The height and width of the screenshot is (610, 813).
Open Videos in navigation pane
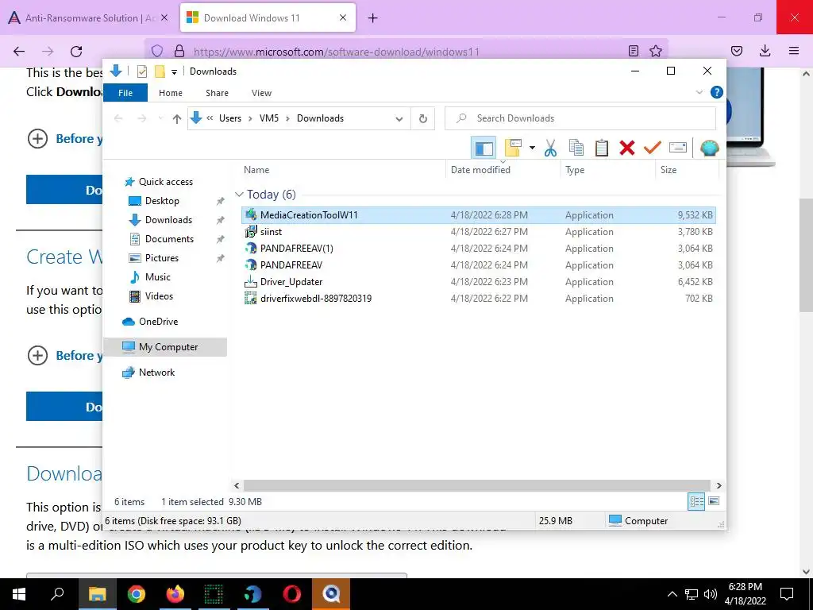click(x=159, y=296)
